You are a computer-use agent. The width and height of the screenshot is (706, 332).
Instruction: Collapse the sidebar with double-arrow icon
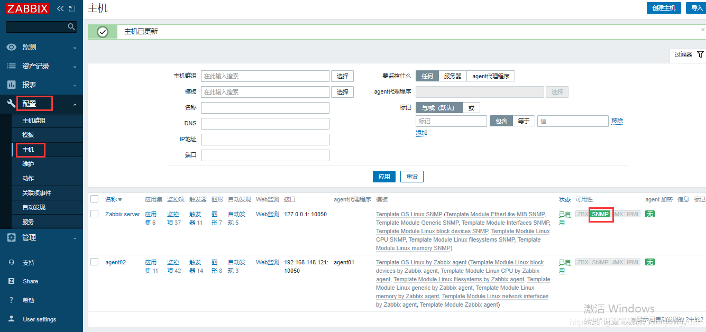[x=60, y=8]
